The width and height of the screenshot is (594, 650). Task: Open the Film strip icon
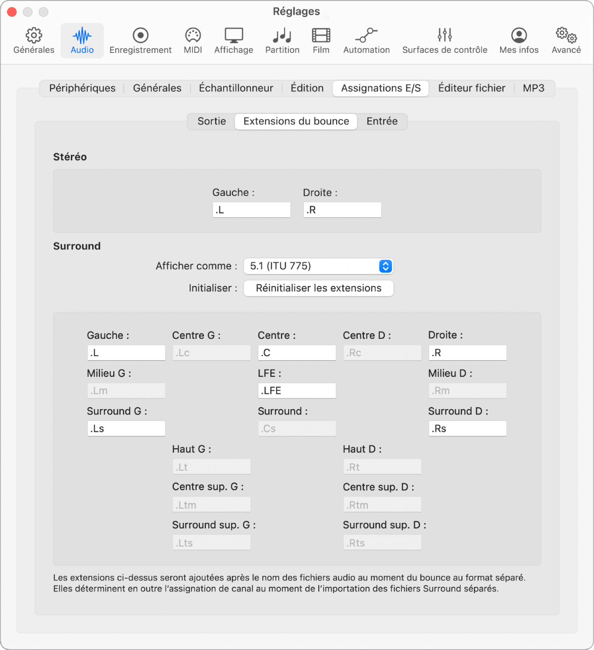click(x=321, y=35)
